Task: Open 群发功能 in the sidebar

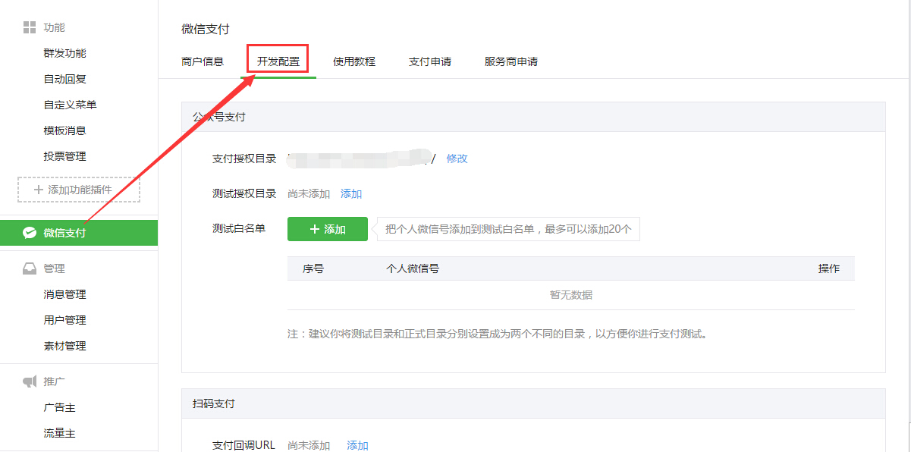Action: (65, 53)
